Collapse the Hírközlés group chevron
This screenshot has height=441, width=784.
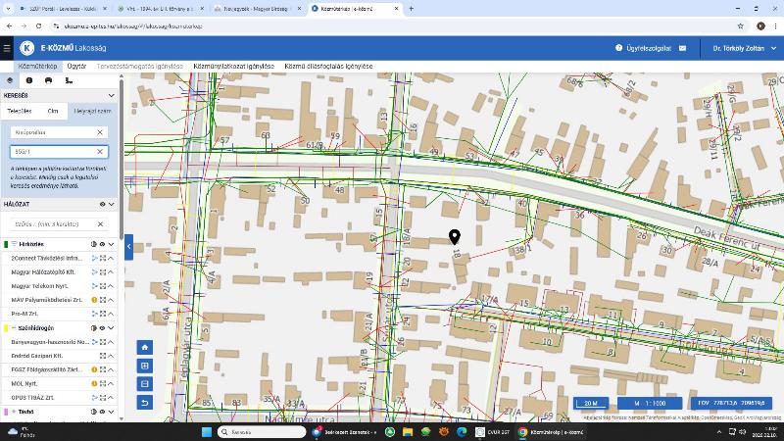(111, 244)
